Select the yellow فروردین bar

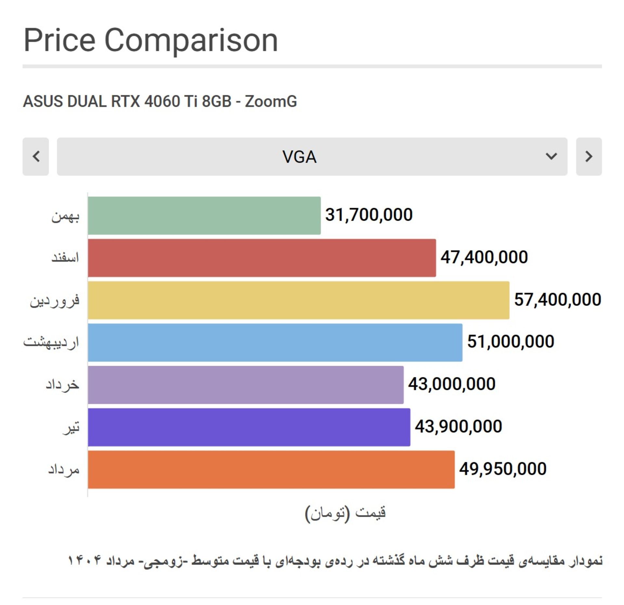tap(298, 300)
